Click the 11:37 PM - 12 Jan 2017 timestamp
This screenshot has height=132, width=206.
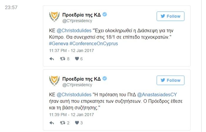(72, 50)
